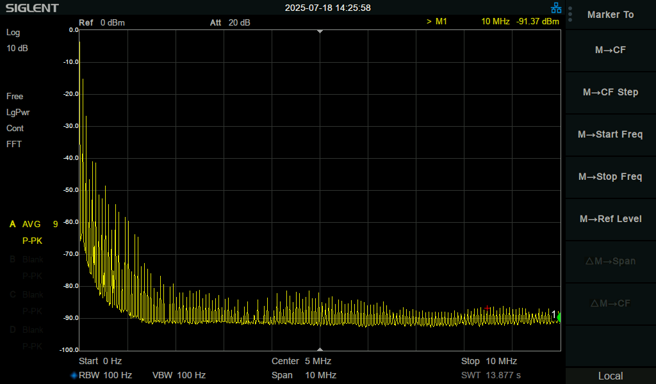Choose M→Stop Freq softkey
The image size is (656, 384).
pyautogui.click(x=611, y=177)
